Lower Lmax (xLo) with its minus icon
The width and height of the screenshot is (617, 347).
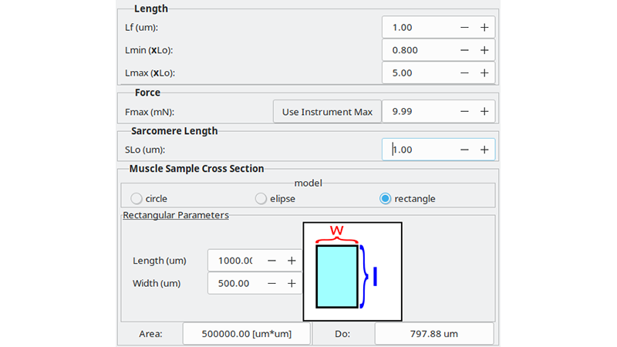[464, 72]
